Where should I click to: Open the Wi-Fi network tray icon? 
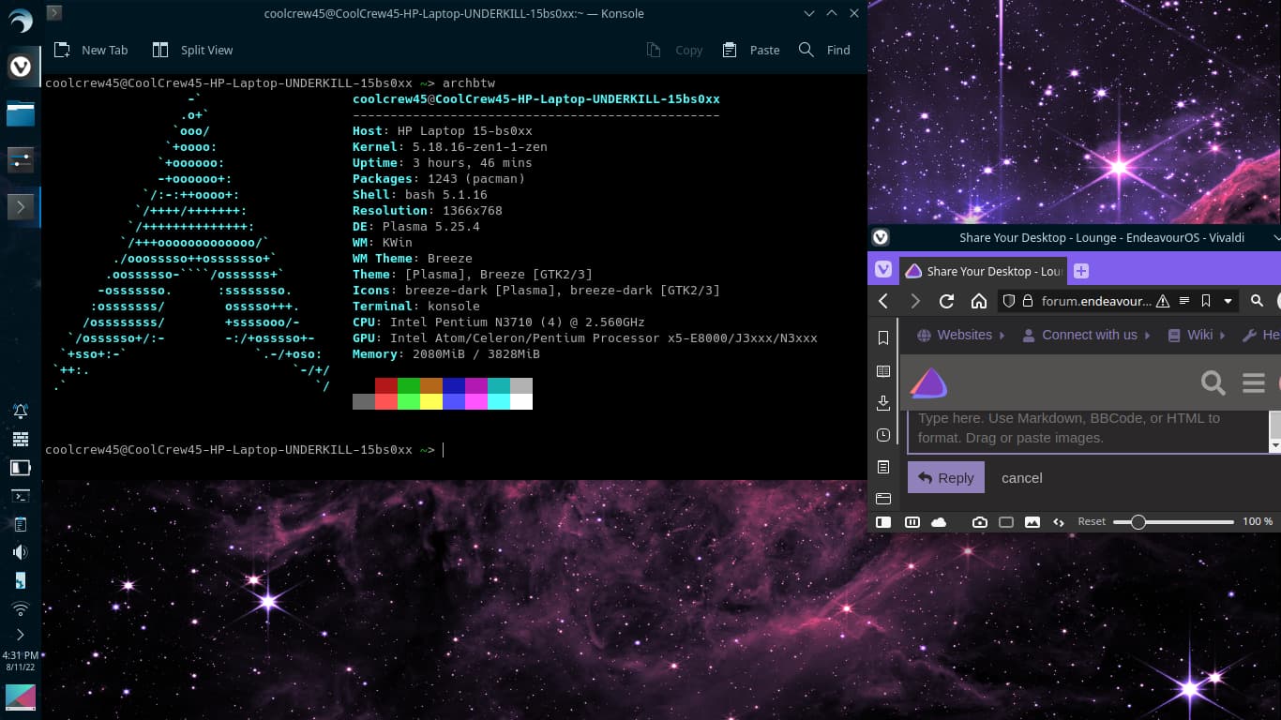click(21, 609)
